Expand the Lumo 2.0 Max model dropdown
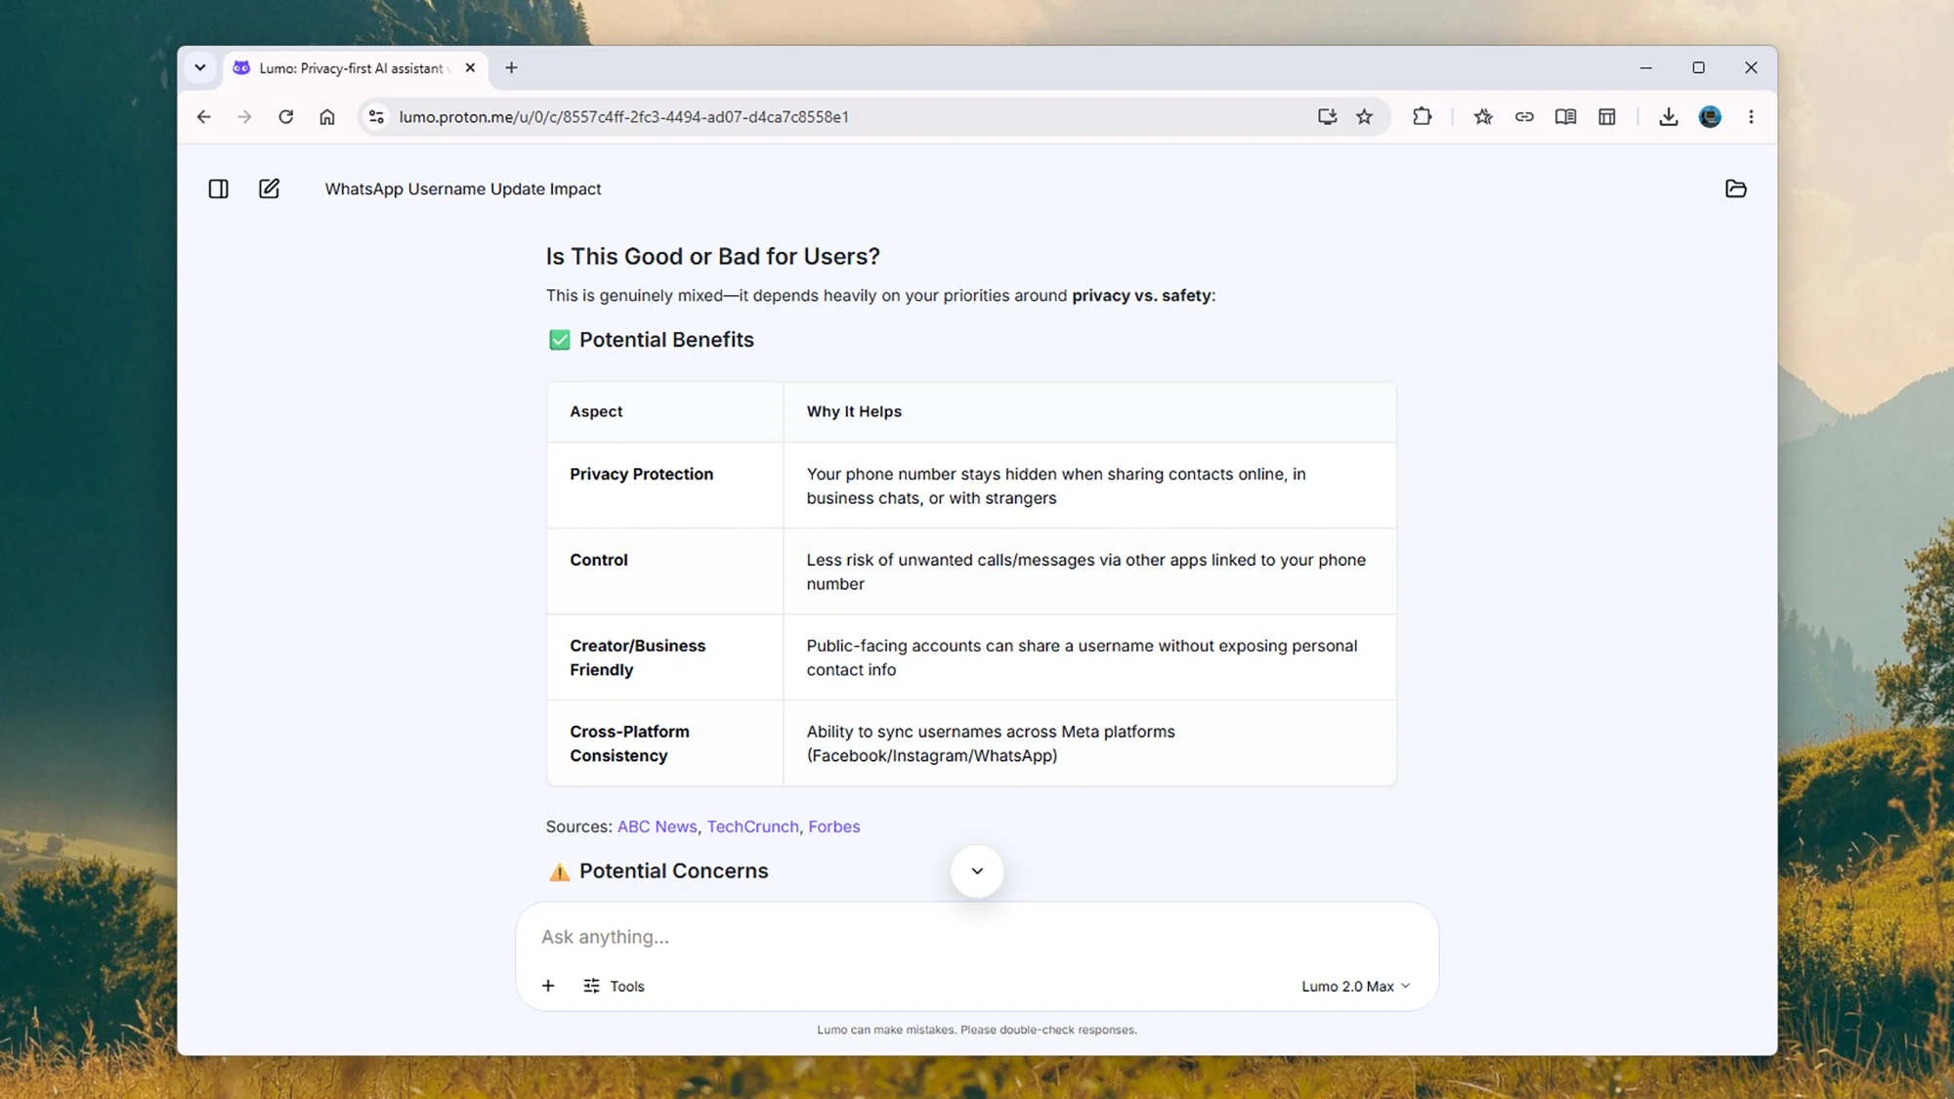The height and width of the screenshot is (1099, 1954). pyautogui.click(x=1356, y=986)
